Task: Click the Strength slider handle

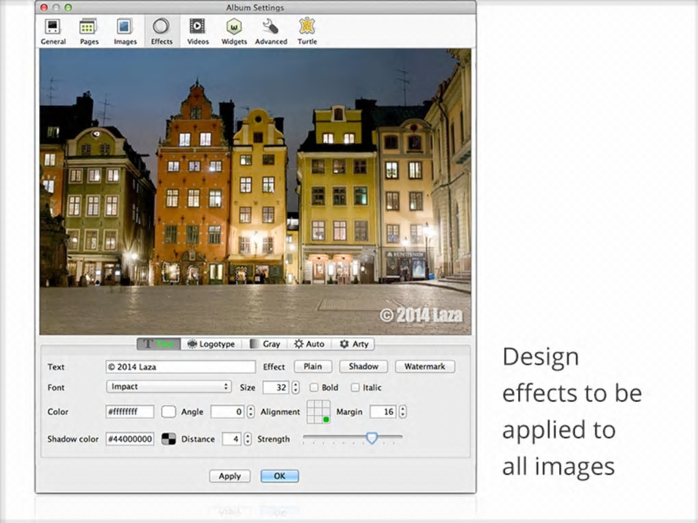Action: 372,438
